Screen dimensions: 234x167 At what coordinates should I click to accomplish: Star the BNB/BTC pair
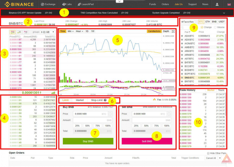(x=182, y=78)
